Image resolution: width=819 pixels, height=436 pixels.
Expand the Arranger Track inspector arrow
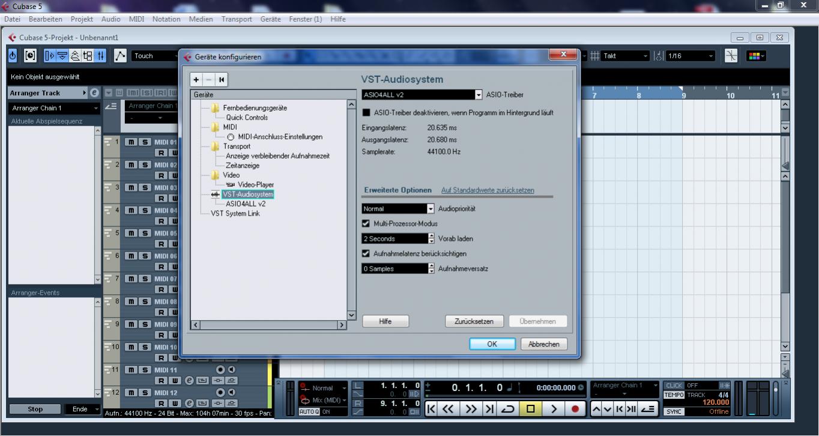85,93
